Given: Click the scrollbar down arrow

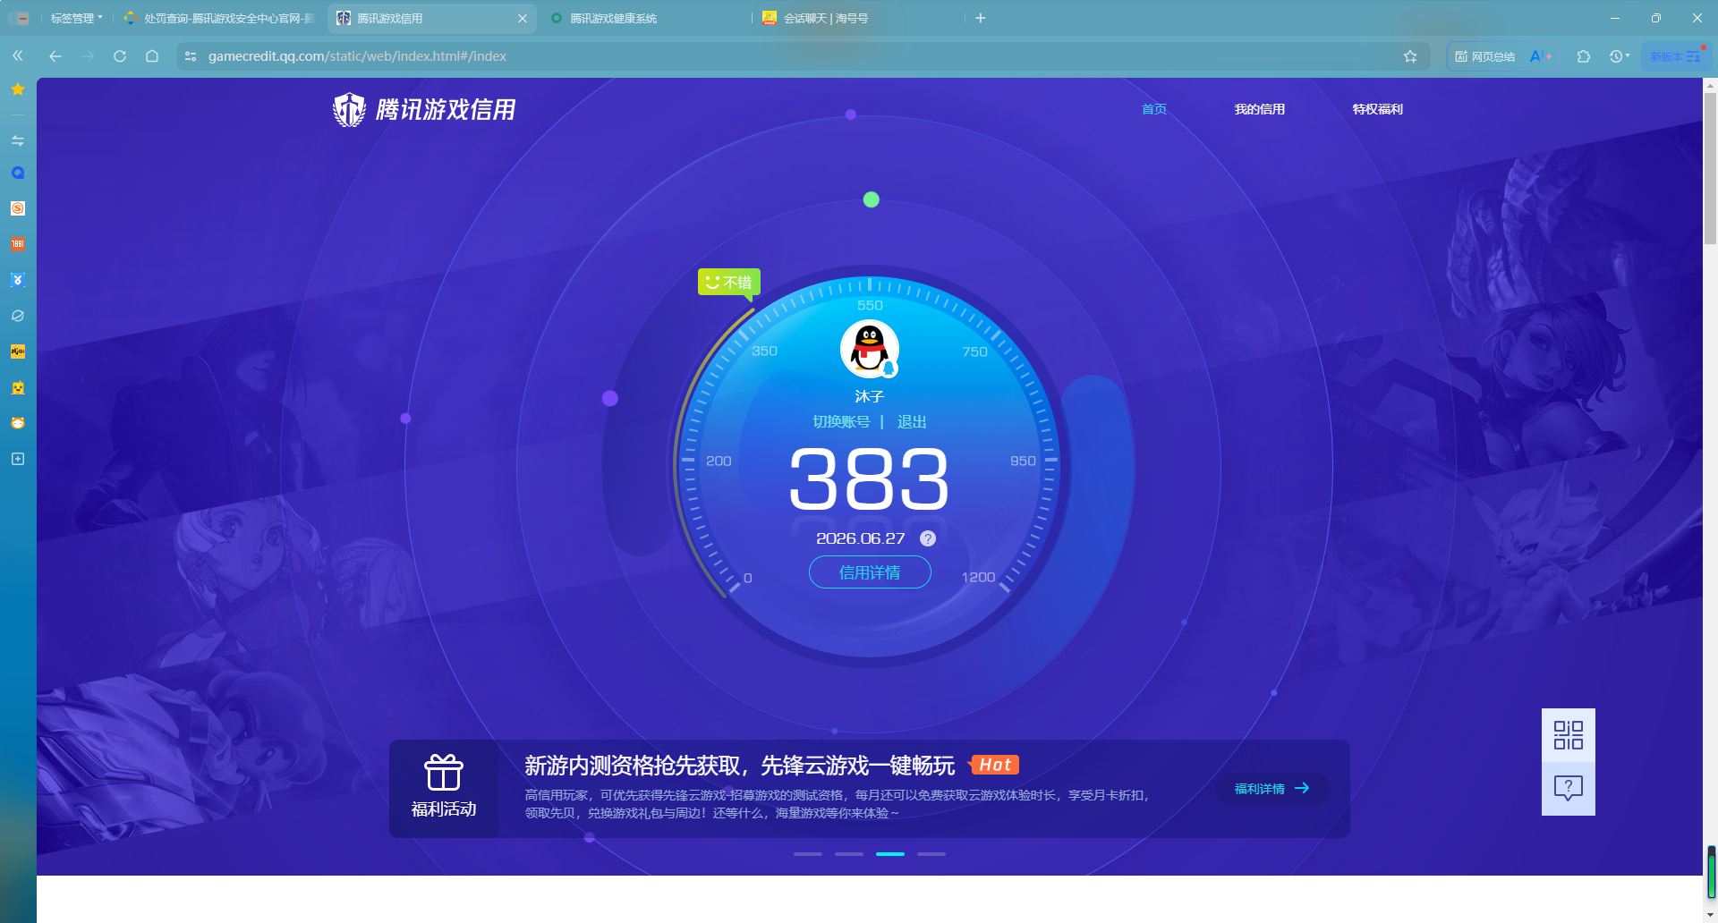Looking at the screenshot, I should pyautogui.click(x=1710, y=914).
